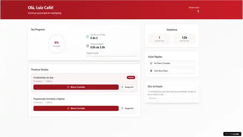The width and height of the screenshot is (243, 137).
Task: Mark Programação Orientada a Objetos as concluído
Action: (76, 108)
